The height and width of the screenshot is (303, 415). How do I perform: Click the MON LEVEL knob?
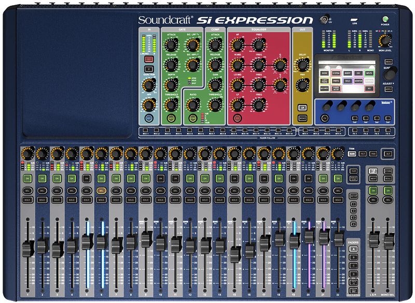(385, 41)
